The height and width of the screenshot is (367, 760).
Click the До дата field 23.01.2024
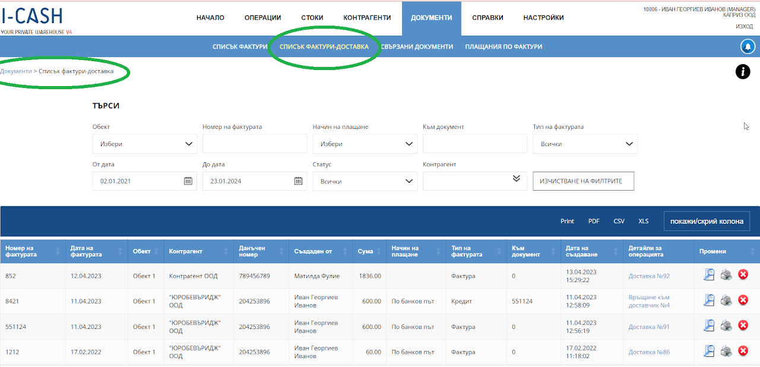pyautogui.click(x=255, y=181)
